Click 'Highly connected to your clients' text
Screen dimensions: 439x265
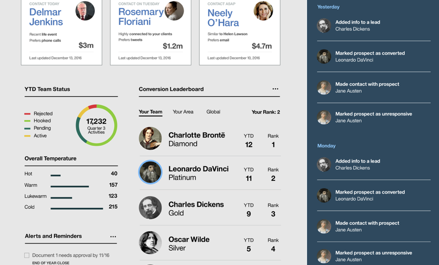[145, 34]
